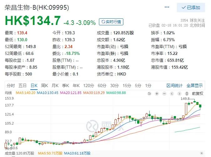The height and width of the screenshot is (157, 211).
Task: Click the MA10:130.45 indicator label
Action: point(48,93)
